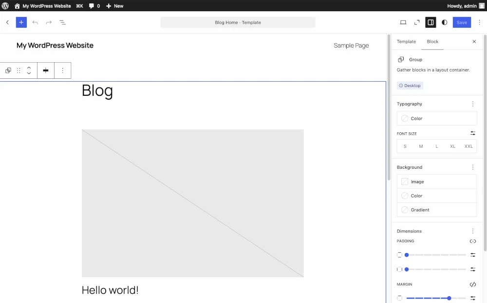
Task: Open the Background Image picker
Action: point(437,182)
